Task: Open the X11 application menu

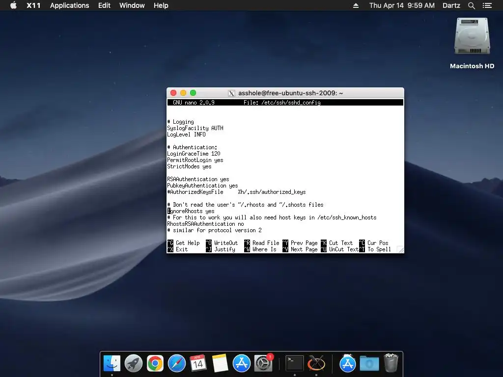Action: point(33,5)
